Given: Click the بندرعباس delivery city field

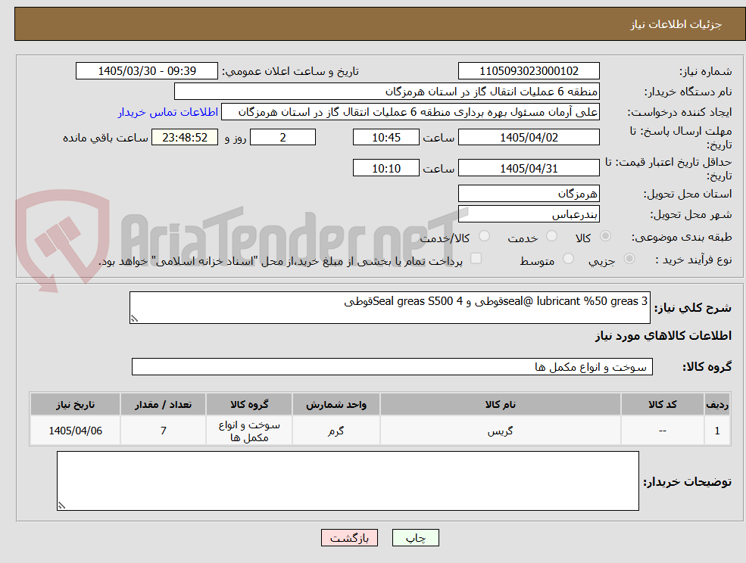Looking at the screenshot, I should point(529,214).
